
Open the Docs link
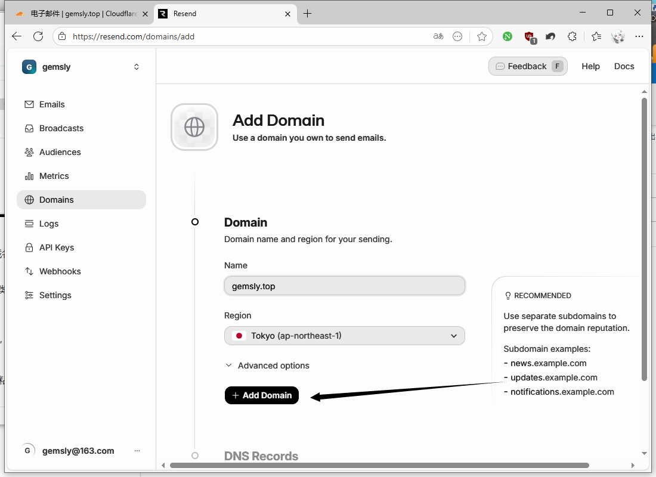click(624, 66)
